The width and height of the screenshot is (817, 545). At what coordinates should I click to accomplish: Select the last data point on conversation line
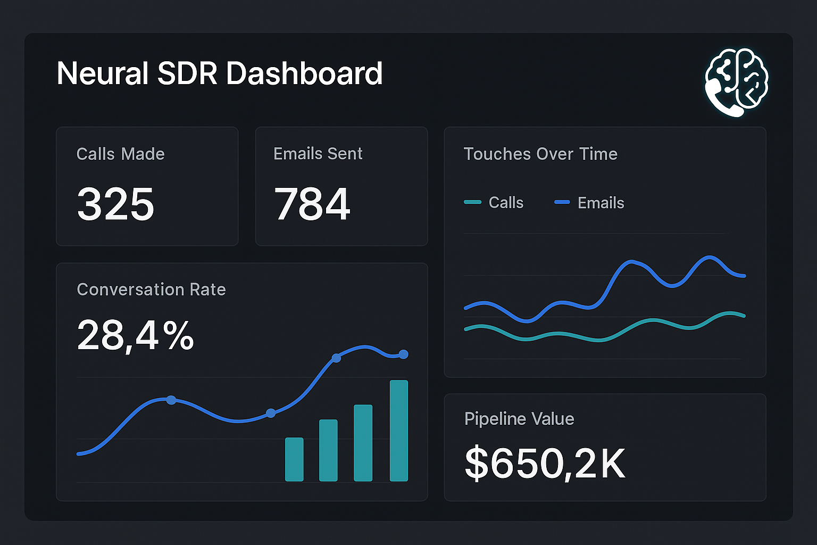point(403,354)
